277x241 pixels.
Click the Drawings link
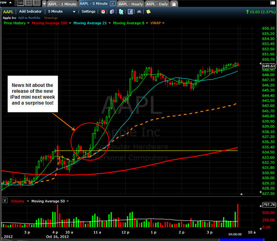[51, 18]
